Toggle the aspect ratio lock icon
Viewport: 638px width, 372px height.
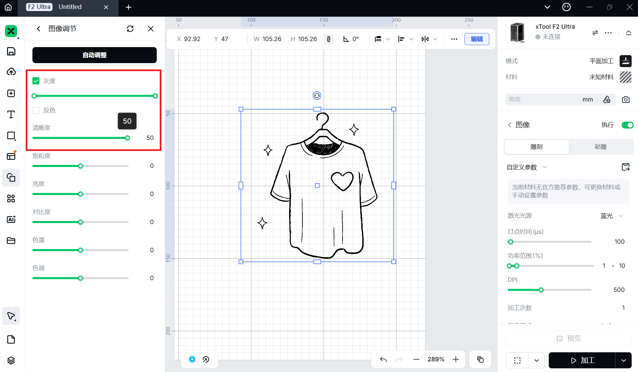coord(329,39)
